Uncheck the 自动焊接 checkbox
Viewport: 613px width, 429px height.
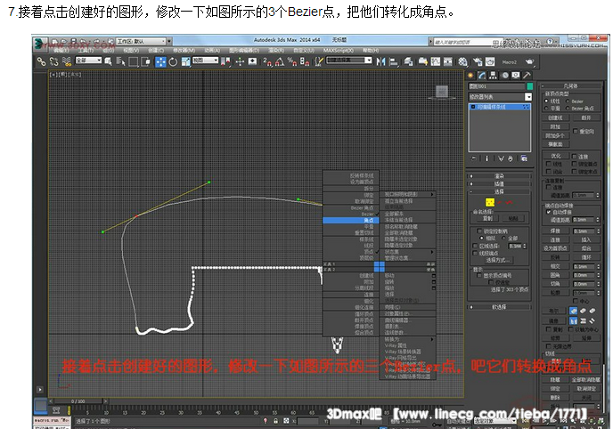coord(548,212)
